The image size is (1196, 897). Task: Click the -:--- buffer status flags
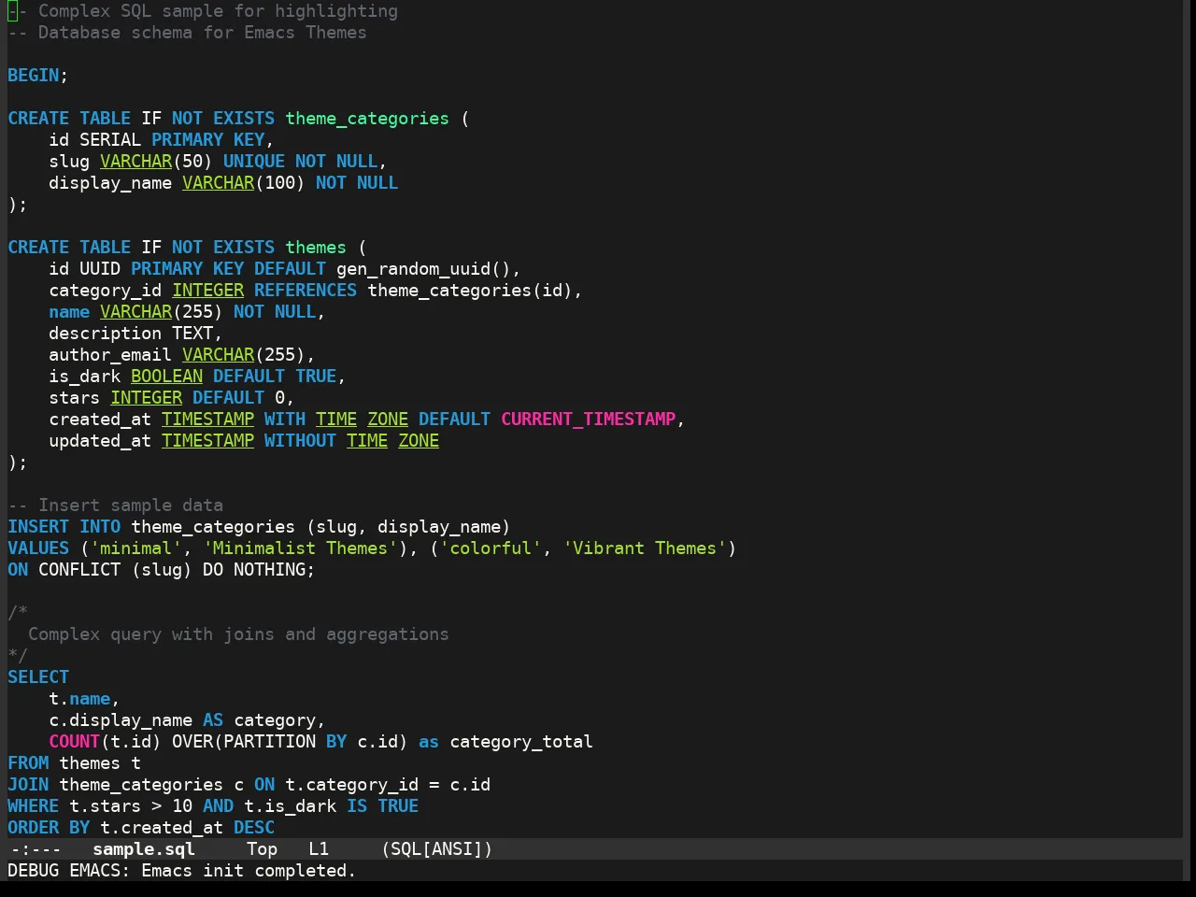(36, 849)
